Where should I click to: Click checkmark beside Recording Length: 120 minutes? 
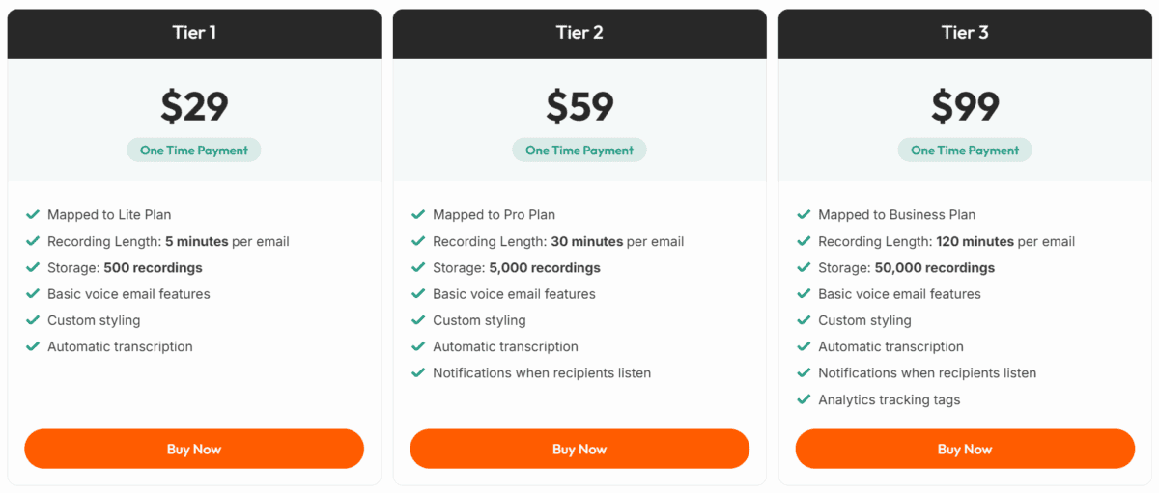point(804,241)
